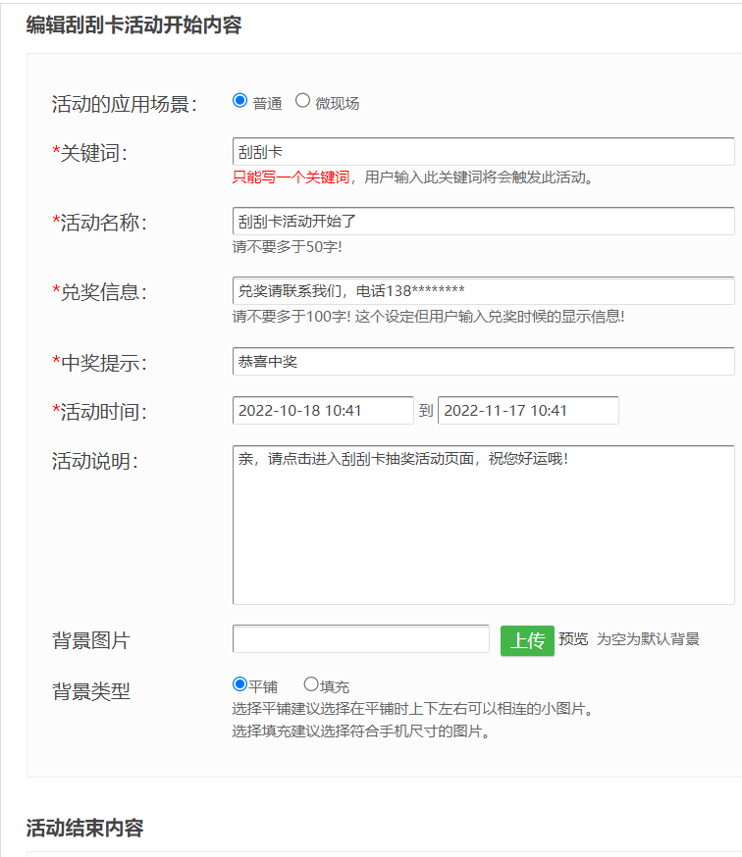Screen dimensions: 742x857
Task: Click the 背景类型 field label
Action: click(x=90, y=691)
